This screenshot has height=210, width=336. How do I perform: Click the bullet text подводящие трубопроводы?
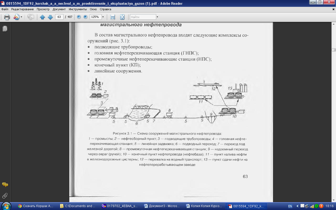(123, 47)
